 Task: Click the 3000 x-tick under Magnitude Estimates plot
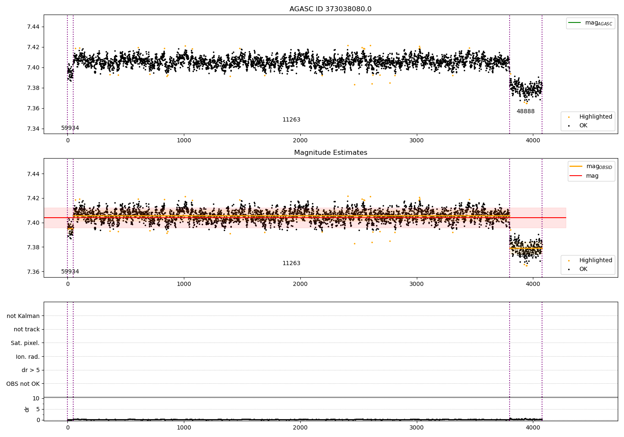(416, 284)
